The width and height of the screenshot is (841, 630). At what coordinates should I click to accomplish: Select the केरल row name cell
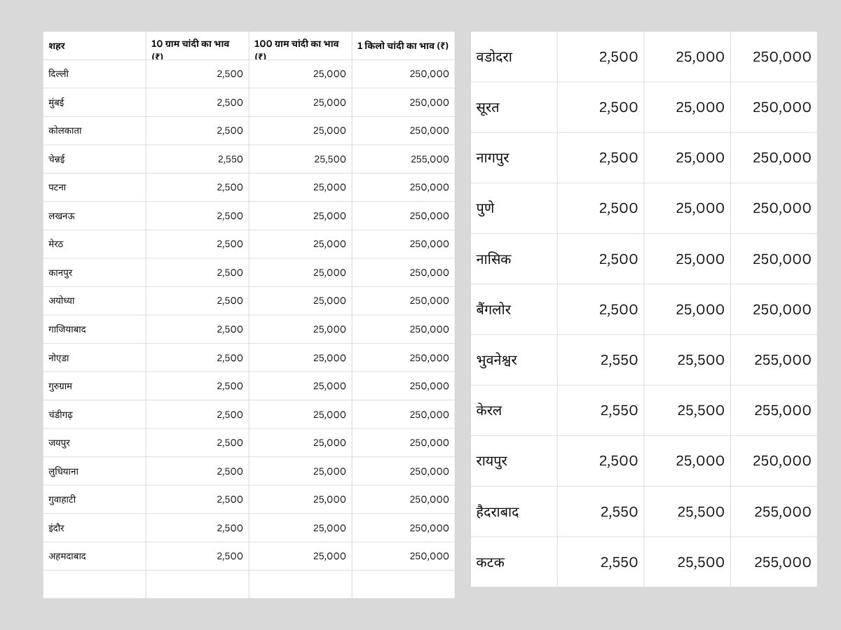489,411
